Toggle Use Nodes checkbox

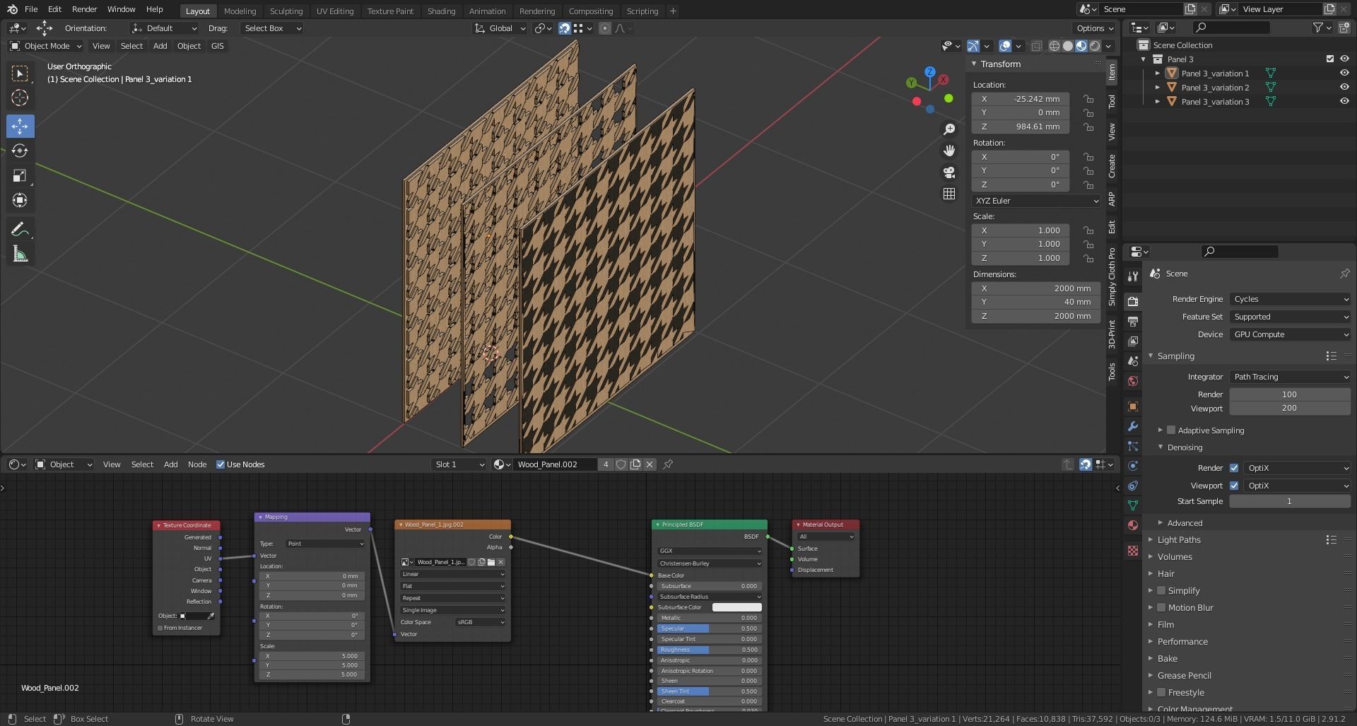pyautogui.click(x=221, y=464)
